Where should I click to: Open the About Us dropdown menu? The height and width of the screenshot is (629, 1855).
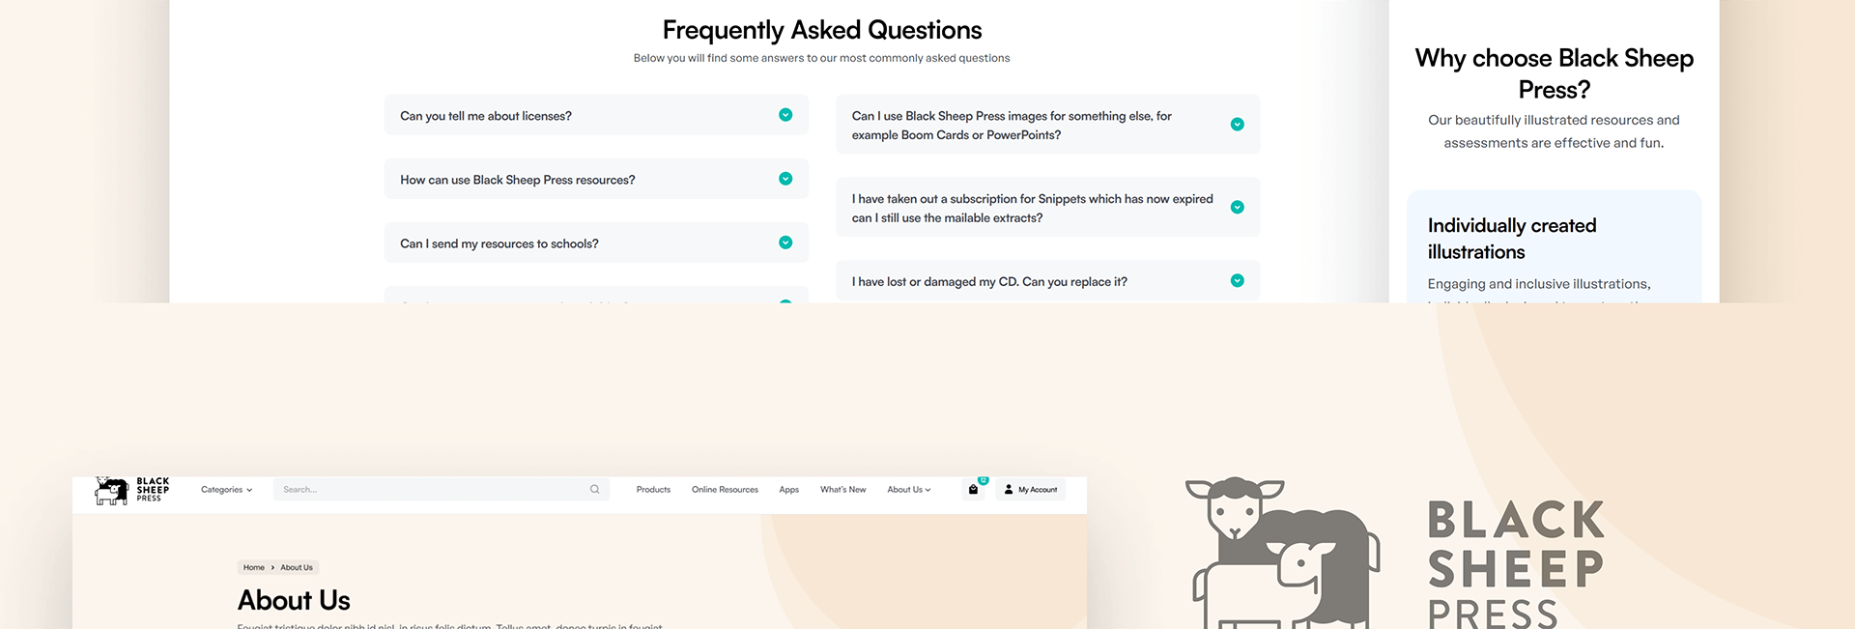[x=909, y=490]
